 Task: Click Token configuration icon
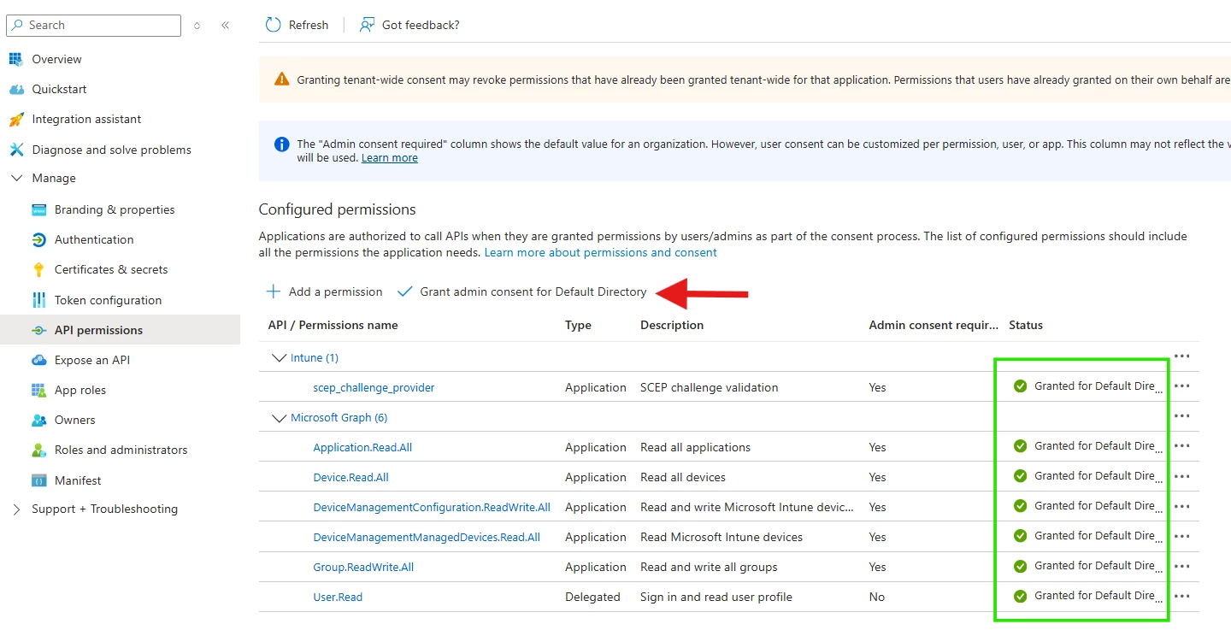tap(38, 300)
